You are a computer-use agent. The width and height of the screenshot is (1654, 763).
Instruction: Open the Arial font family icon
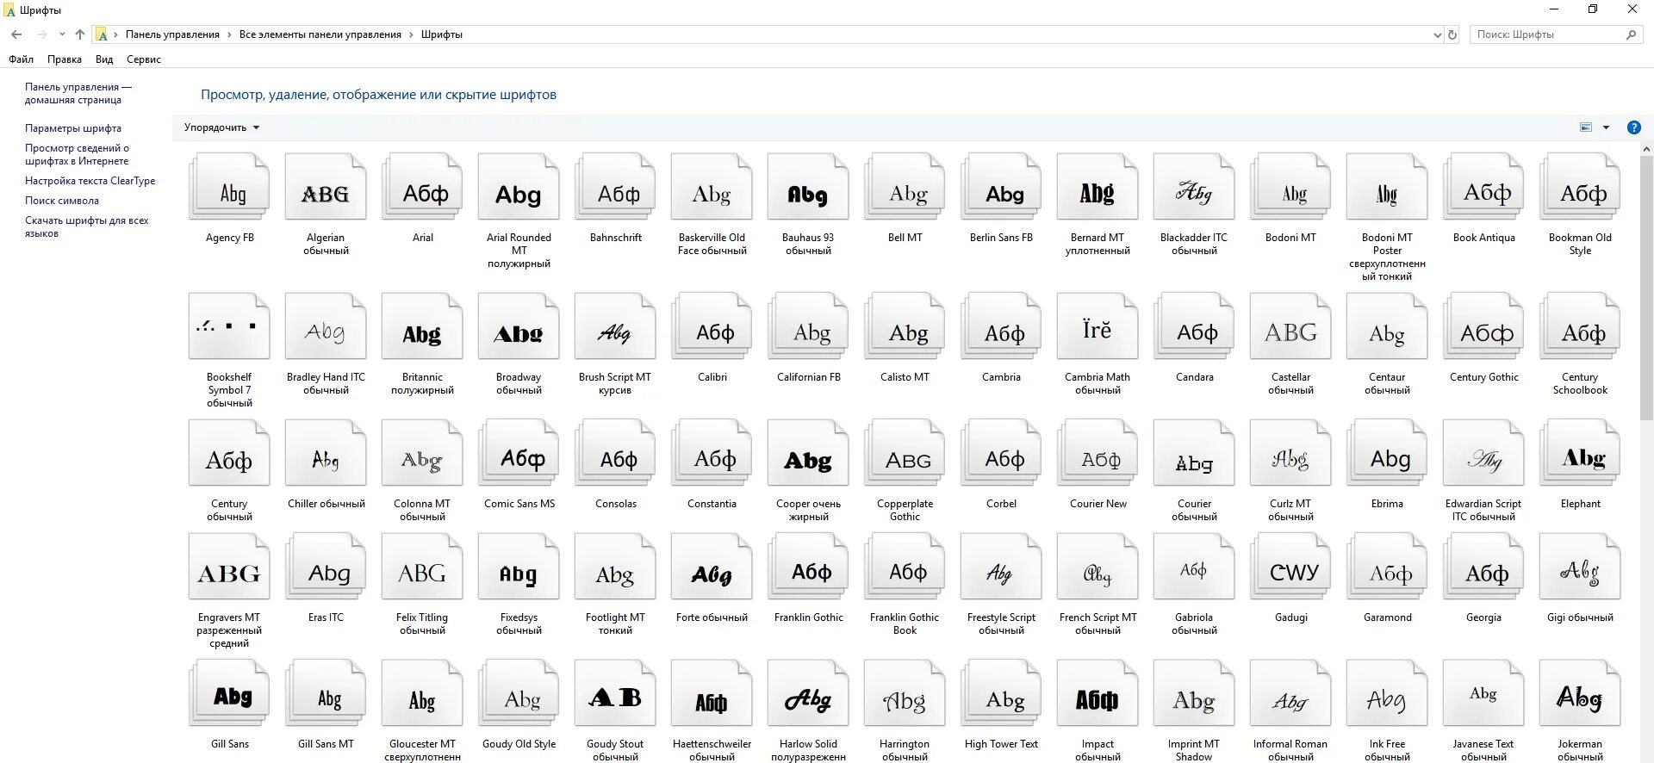[422, 187]
